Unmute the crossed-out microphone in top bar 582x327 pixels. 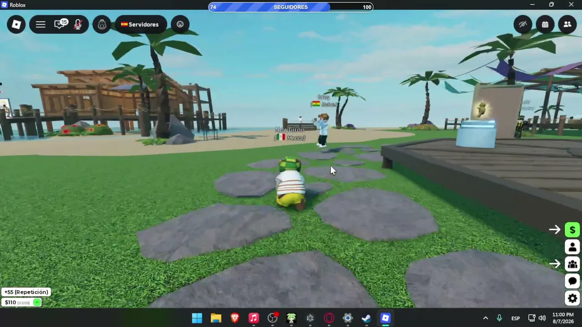tap(78, 25)
